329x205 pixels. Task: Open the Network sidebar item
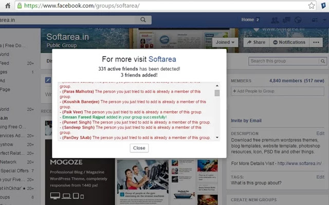coord(8,162)
